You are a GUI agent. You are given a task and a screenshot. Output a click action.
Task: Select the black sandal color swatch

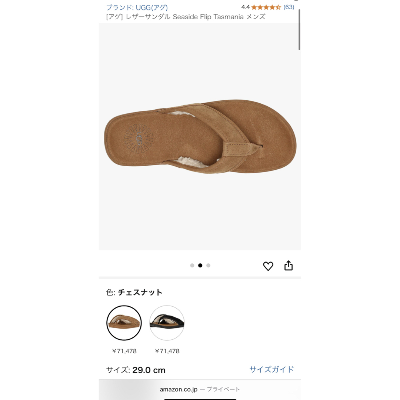click(167, 323)
